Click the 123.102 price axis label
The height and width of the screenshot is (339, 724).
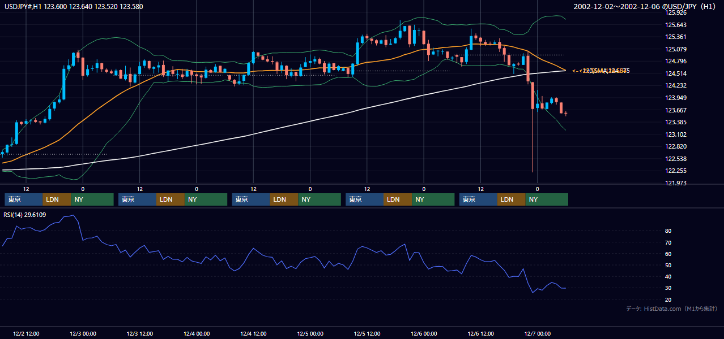click(x=676, y=134)
